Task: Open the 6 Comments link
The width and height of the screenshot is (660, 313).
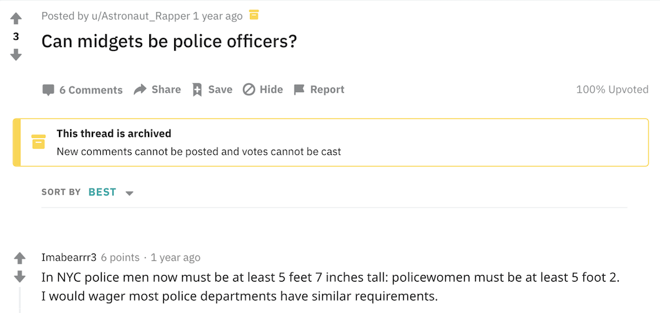Action: pos(90,90)
